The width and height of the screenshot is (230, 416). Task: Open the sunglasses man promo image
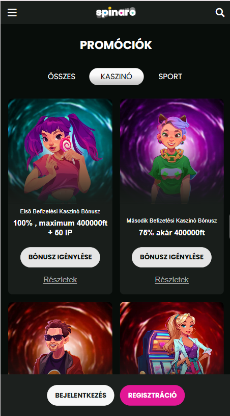click(60, 338)
